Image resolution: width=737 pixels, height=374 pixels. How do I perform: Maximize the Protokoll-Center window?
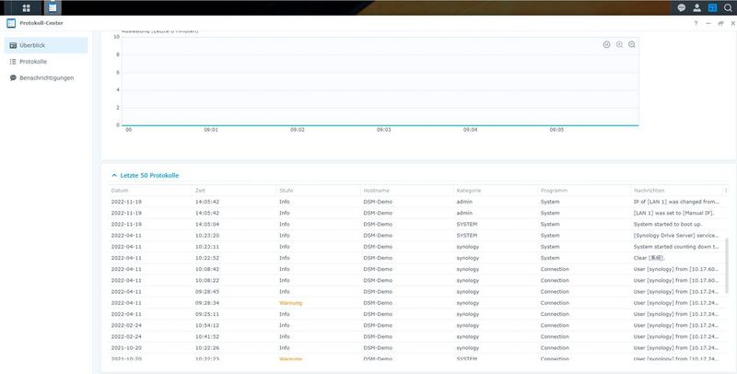tap(720, 24)
